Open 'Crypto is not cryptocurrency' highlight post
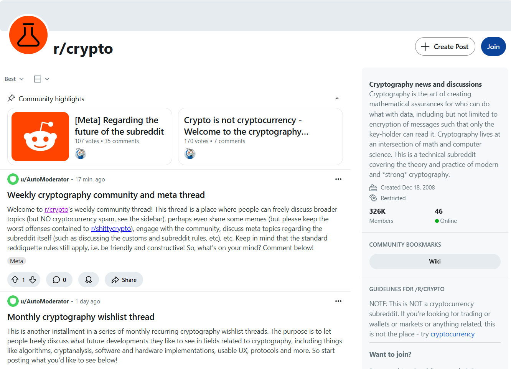Screen dimensions: 511x369 coord(246,126)
